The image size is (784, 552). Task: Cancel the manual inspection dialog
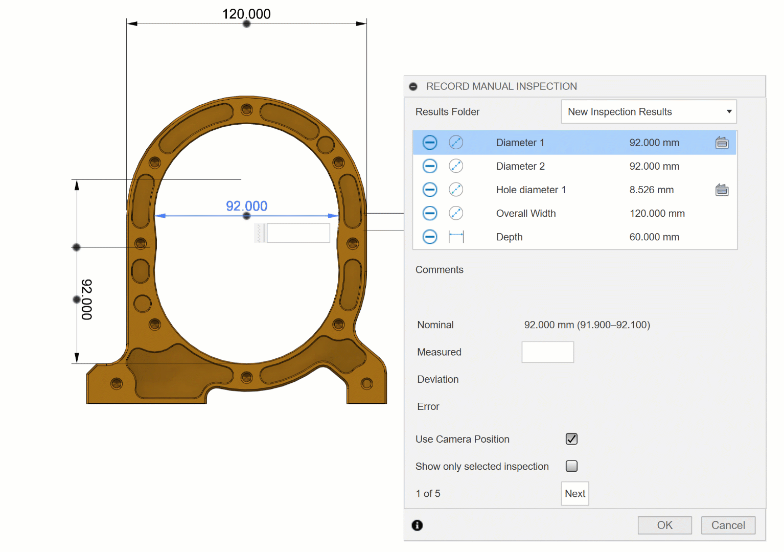(728, 525)
